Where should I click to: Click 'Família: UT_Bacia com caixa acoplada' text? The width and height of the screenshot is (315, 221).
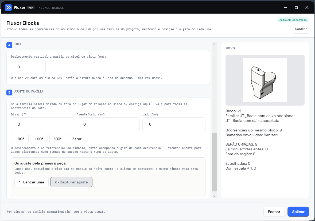tap(260, 118)
